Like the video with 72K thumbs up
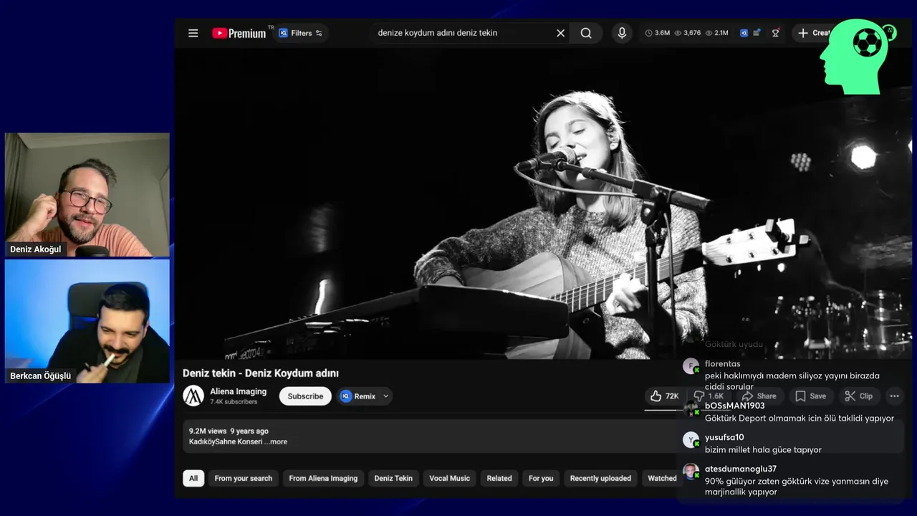 (663, 396)
